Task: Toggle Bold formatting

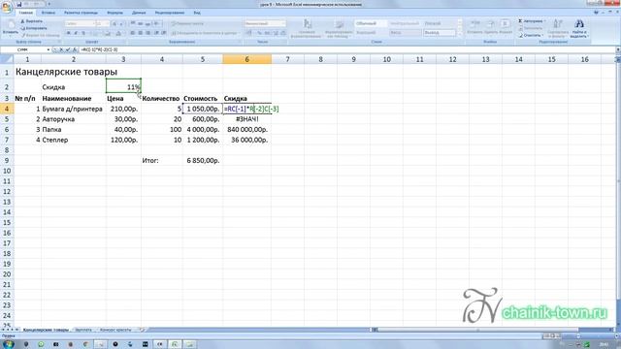Action: click(69, 33)
